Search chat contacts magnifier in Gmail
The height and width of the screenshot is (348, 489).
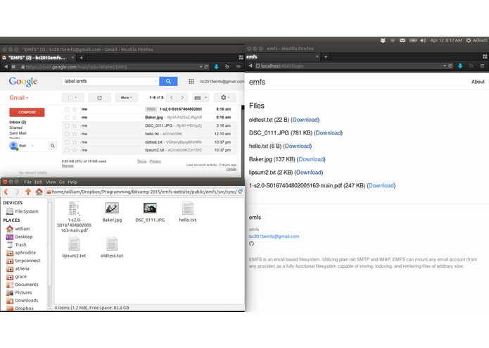tap(52, 146)
